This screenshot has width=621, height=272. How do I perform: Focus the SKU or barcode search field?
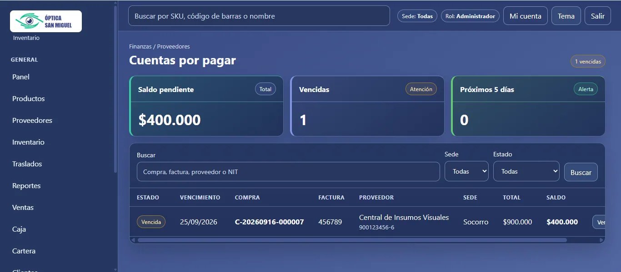[x=259, y=16]
